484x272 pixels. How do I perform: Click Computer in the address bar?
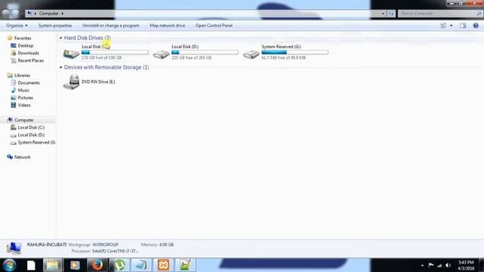48,14
